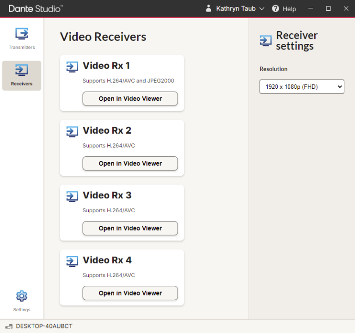This screenshot has width=355, height=333.
Task: Open Video Rx 3 in Video Viewer
Action: [x=130, y=228]
